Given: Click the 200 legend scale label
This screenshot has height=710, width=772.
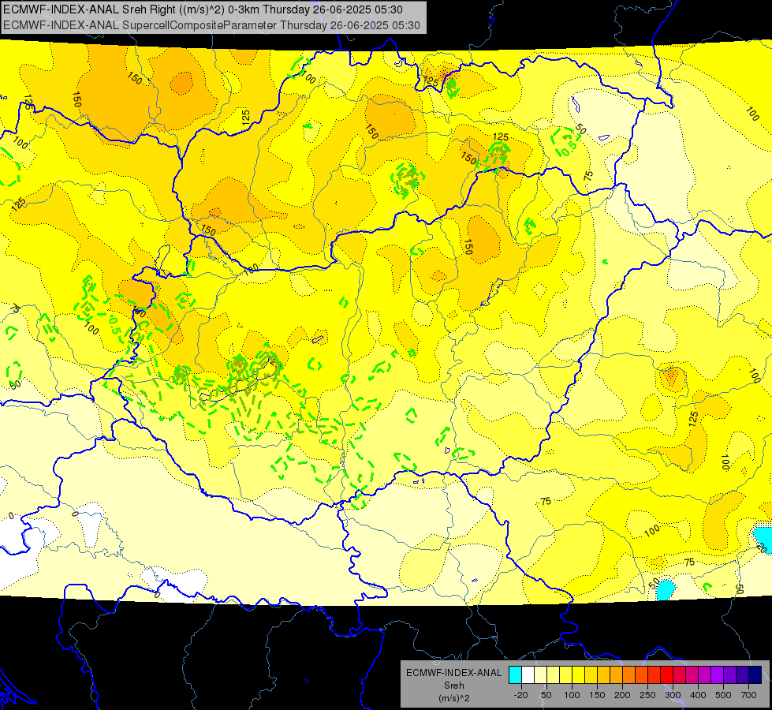Looking at the screenshot, I should 622,695.
